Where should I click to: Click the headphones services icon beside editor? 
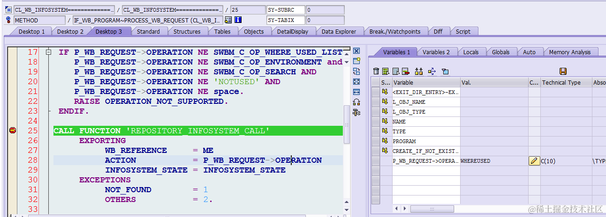pos(356,102)
